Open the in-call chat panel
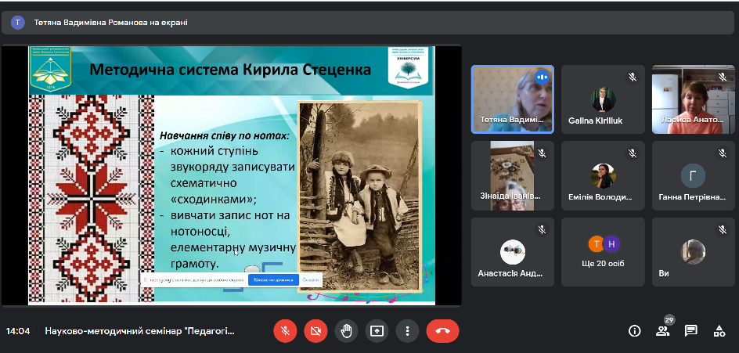This screenshot has width=739, height=353. (691, 331)
